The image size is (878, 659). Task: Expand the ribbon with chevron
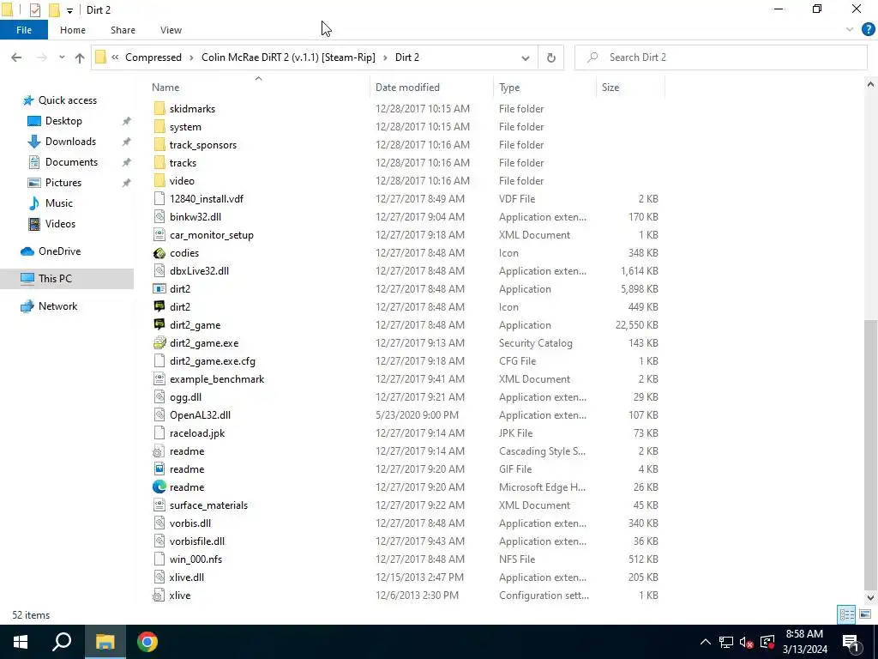(850, 30)
